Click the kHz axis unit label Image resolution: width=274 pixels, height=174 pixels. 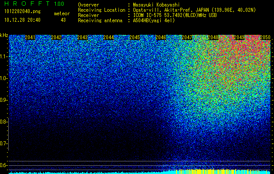point(4,35)
